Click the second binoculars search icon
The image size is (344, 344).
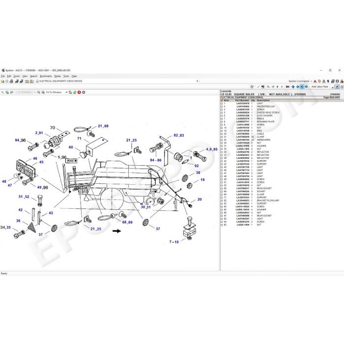click(21, 81)
